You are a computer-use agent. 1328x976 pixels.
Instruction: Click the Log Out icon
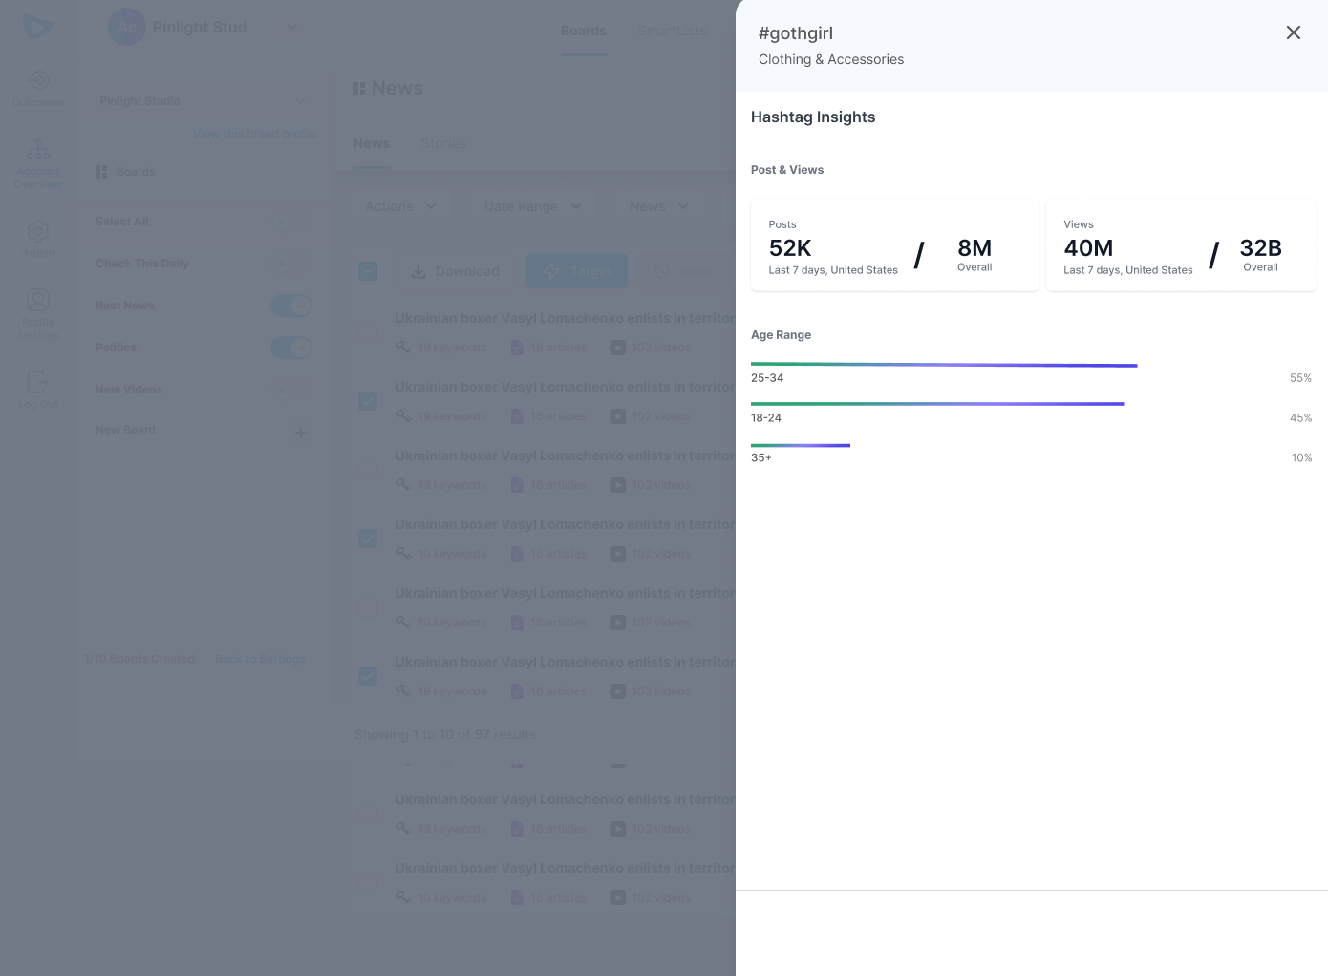pyautogui.click(x=38, y=383)
